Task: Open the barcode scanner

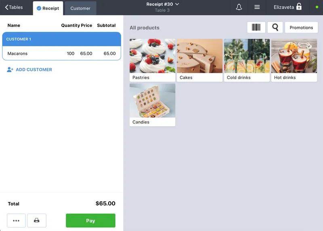Action: 256,27
